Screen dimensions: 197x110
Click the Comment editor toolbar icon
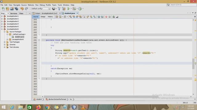(x=114, y=17)
